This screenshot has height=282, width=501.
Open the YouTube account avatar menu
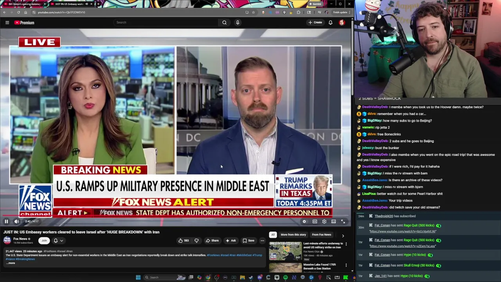click(342, 22)
